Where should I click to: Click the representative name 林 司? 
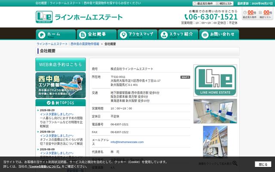(115, 152)
